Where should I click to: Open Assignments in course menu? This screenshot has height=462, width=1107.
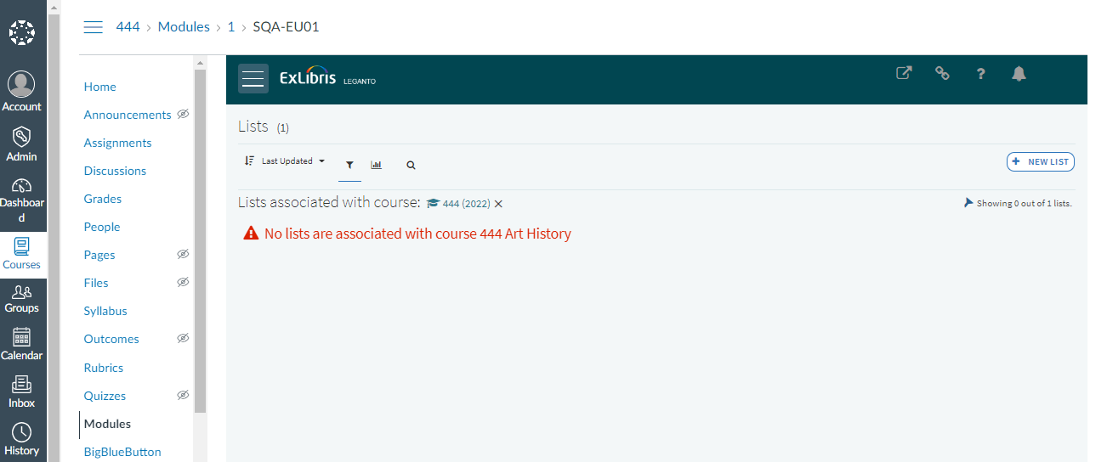(x=117, y=143)
